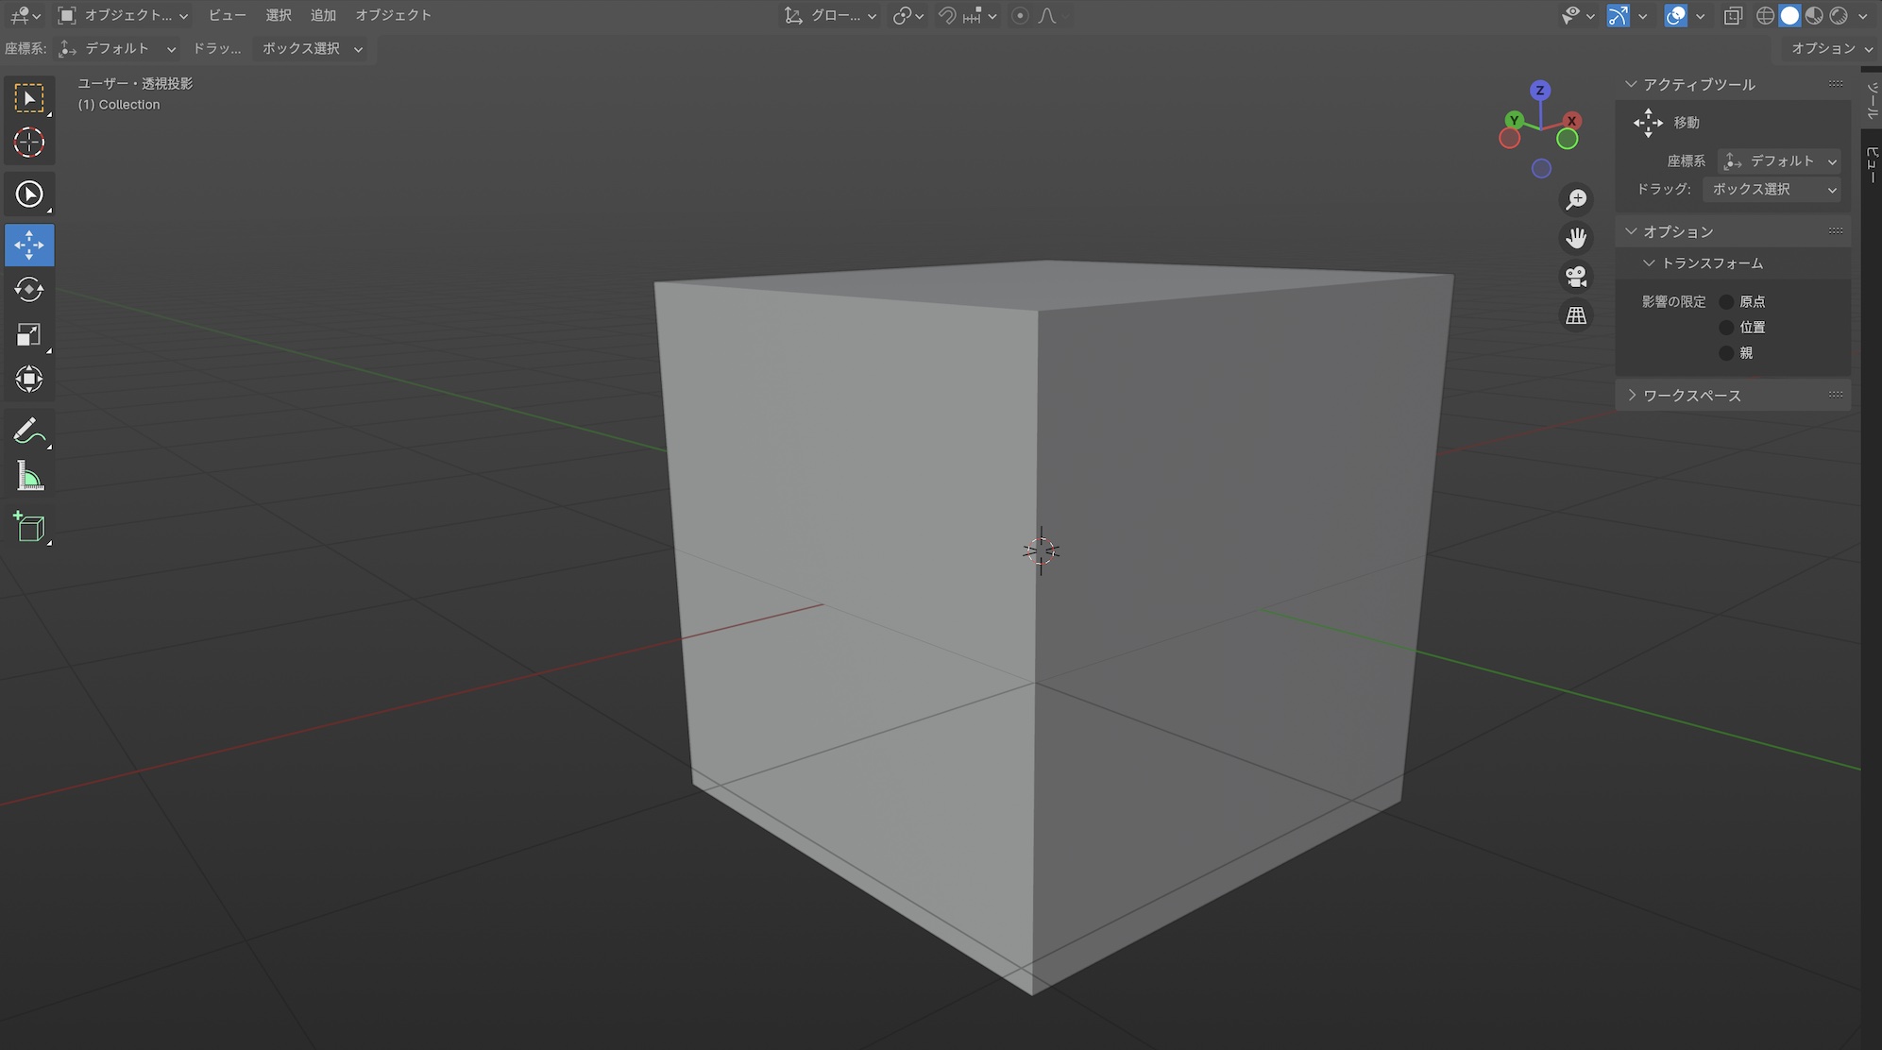The width and height of the screenshot is (1882, 1050).
Task: Select the Cursor tool in toolbar
Action: [x=29, y=143]
